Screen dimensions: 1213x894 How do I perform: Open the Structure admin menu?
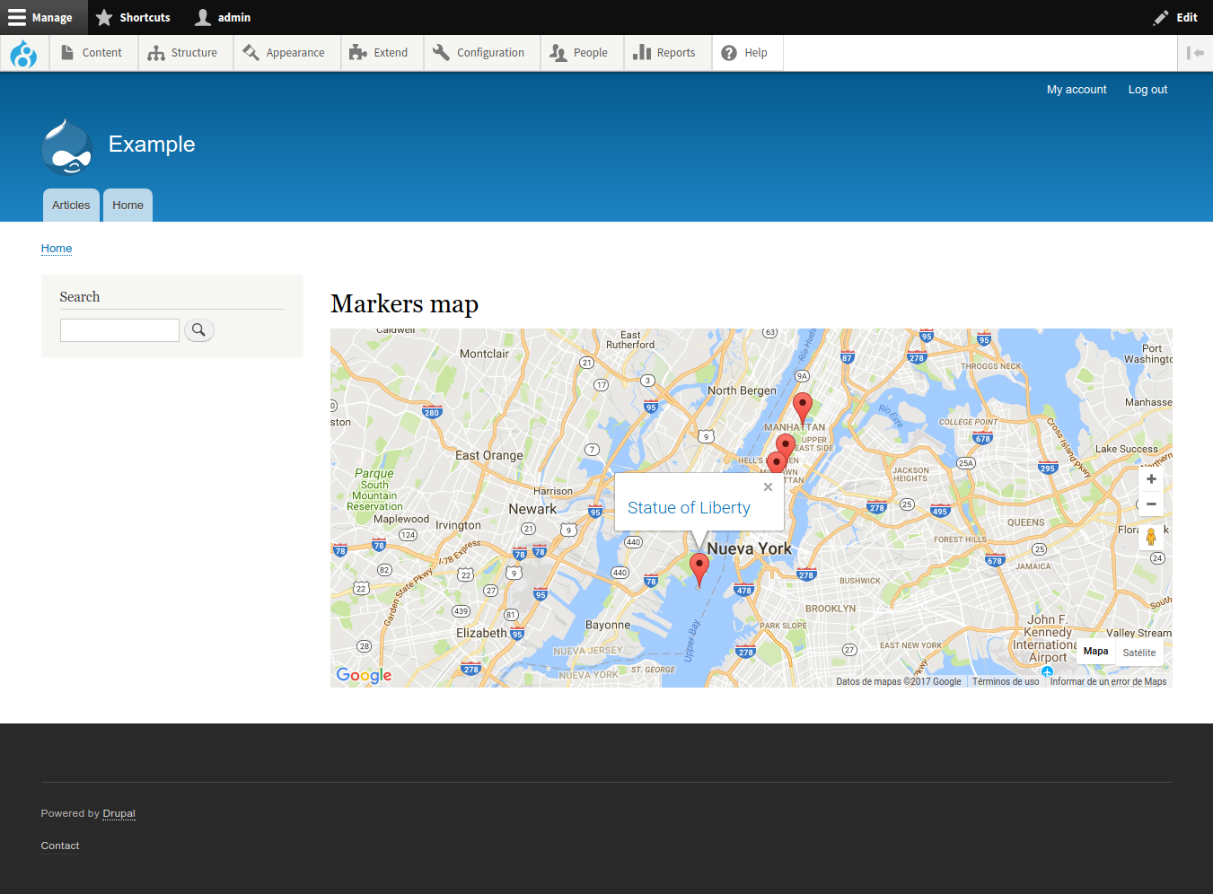tap(183, 53)
